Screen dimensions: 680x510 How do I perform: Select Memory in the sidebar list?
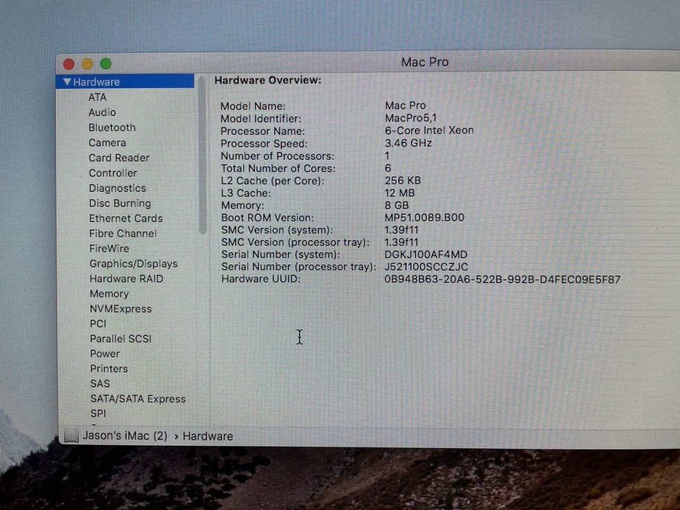coord(109,293)
